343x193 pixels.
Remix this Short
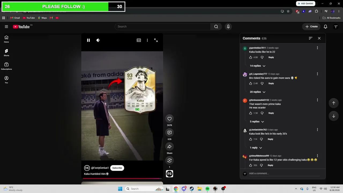169,161
